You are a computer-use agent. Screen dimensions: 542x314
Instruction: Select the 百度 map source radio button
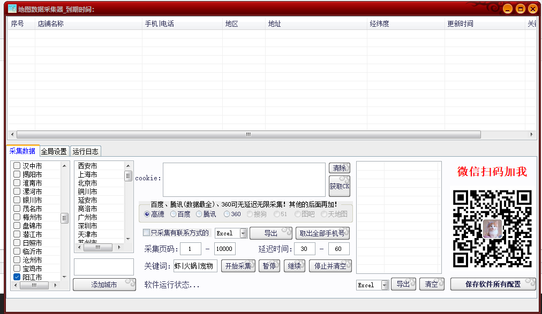point(173,214)
